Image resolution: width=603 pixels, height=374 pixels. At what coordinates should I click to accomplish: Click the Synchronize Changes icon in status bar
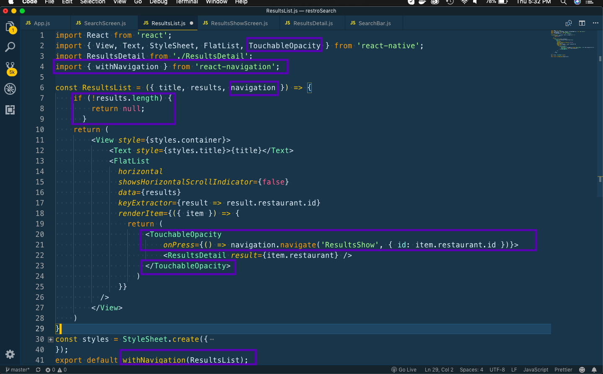click(x=38, y=370)
